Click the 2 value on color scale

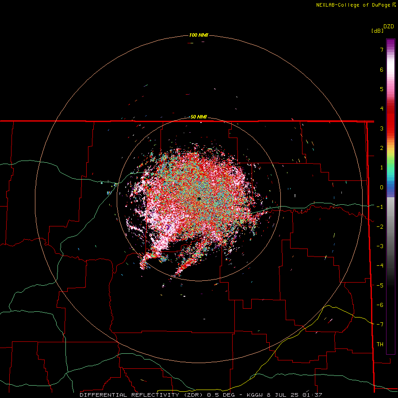tap(382, 148)
